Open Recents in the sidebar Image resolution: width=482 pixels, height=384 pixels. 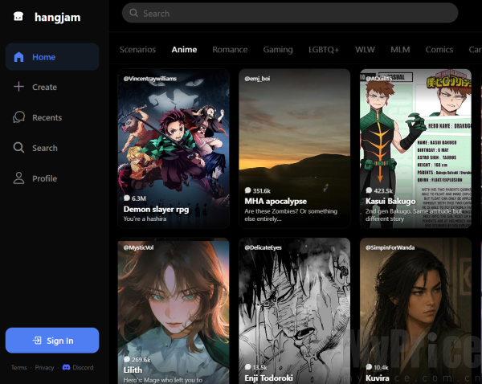pyautogui.click(x=52, y=117)
